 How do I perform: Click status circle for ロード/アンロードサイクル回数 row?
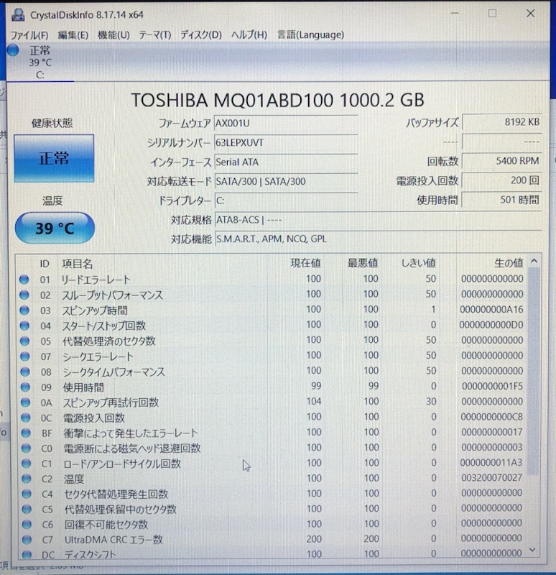point(26,464)
